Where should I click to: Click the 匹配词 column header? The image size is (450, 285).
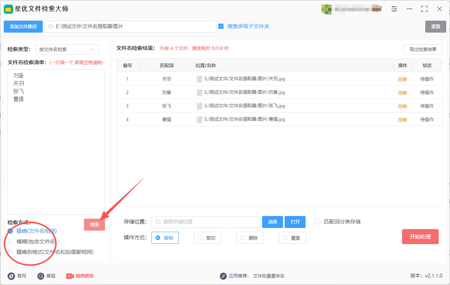pyautogui.click(x=166, y=65)
